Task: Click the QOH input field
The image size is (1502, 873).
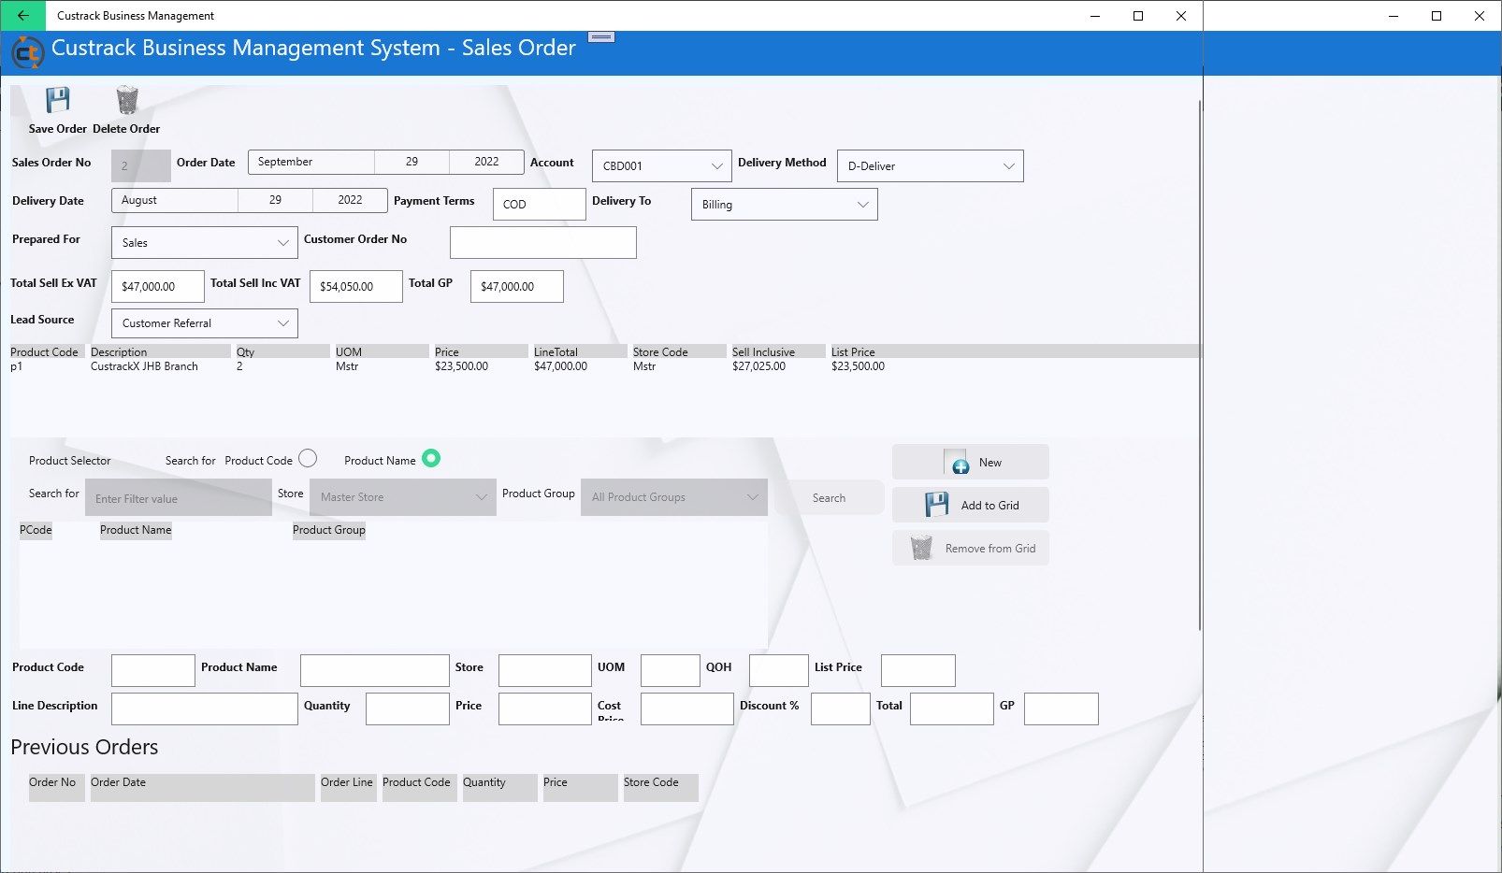Action: 779,670
